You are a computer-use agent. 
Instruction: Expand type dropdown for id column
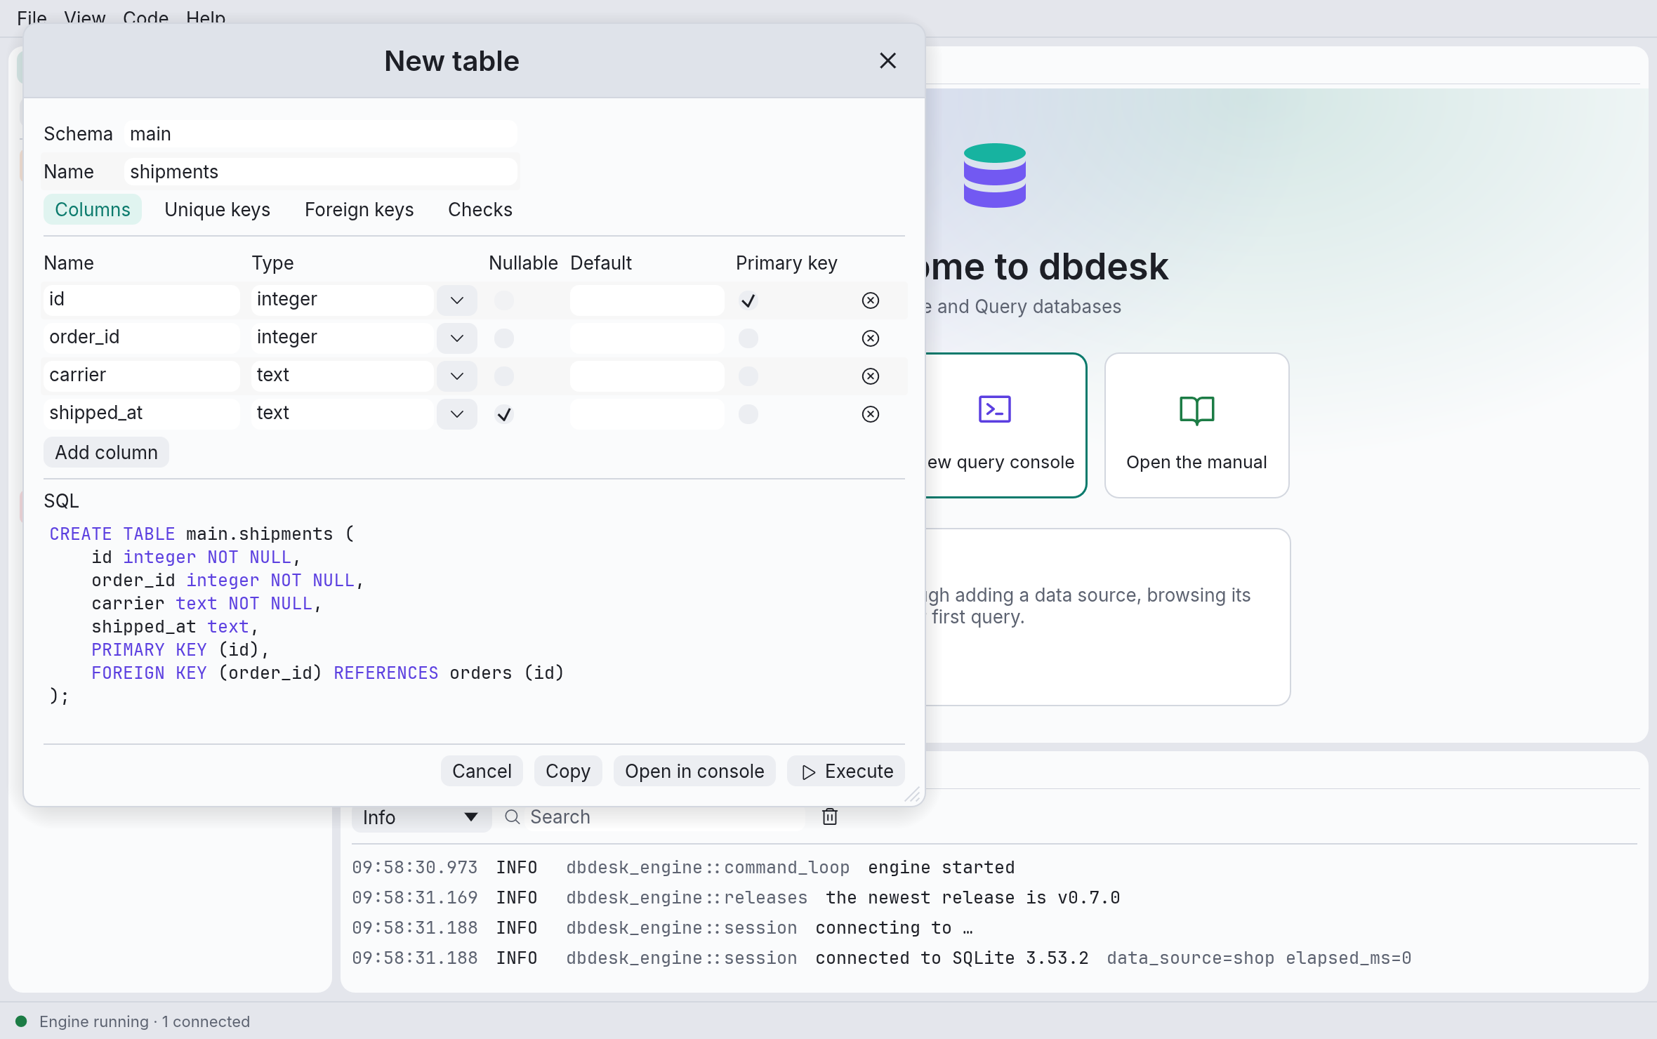[x=457, y=300]
